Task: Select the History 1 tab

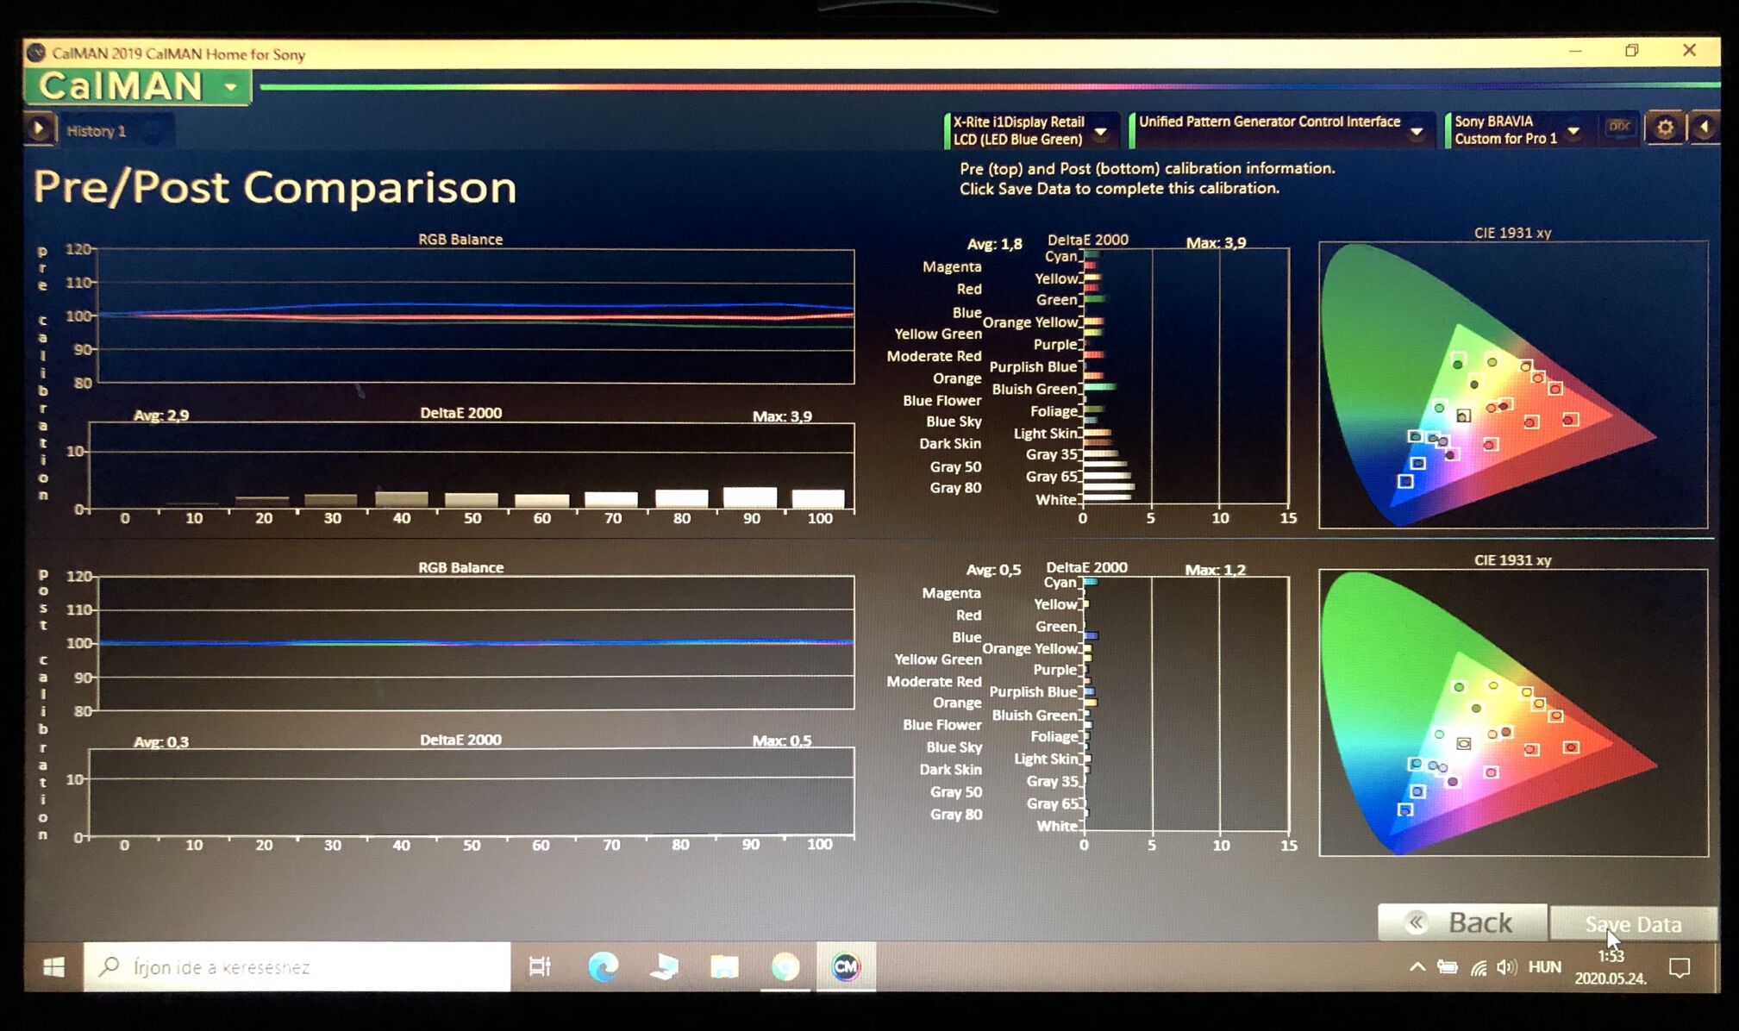Action: (97, 131)
